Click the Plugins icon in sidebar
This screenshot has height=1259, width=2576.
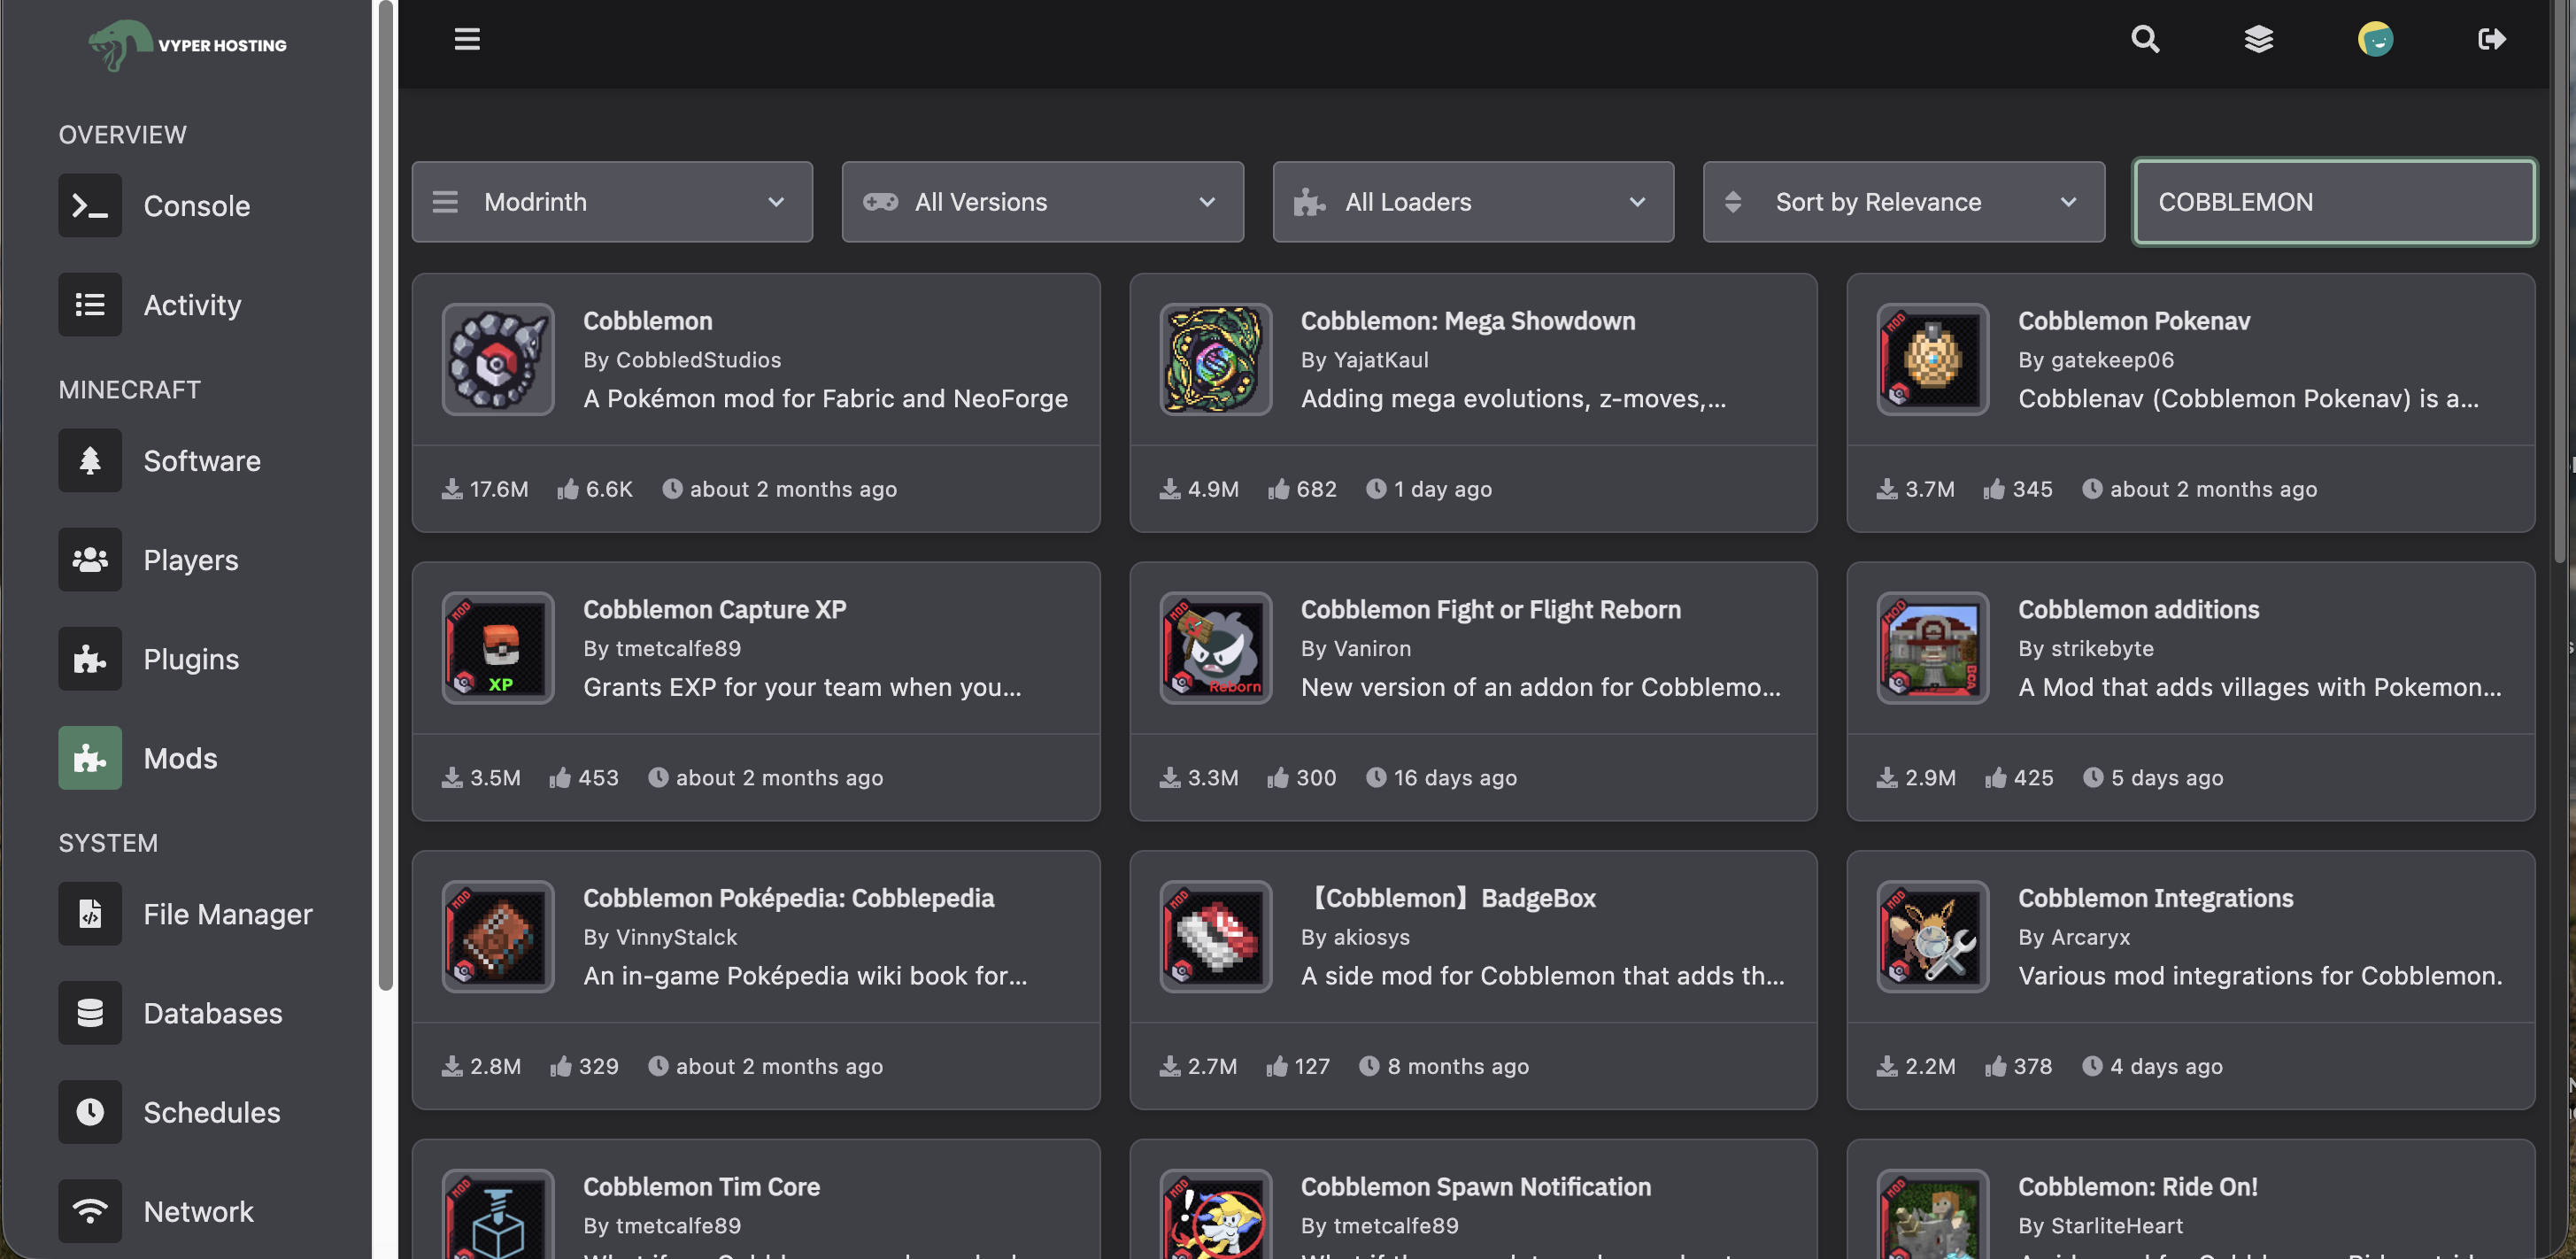point(89,658)
